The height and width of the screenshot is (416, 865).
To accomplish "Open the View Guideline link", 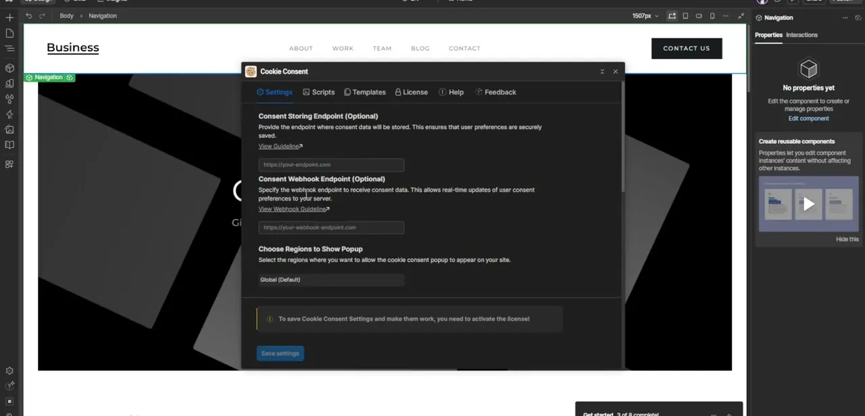I will [x=280, y=147].
